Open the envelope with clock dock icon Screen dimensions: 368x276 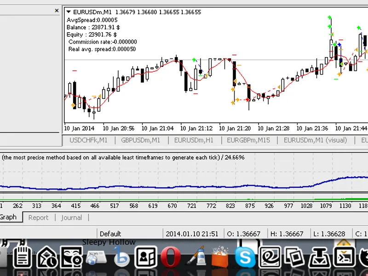(47, 257)
